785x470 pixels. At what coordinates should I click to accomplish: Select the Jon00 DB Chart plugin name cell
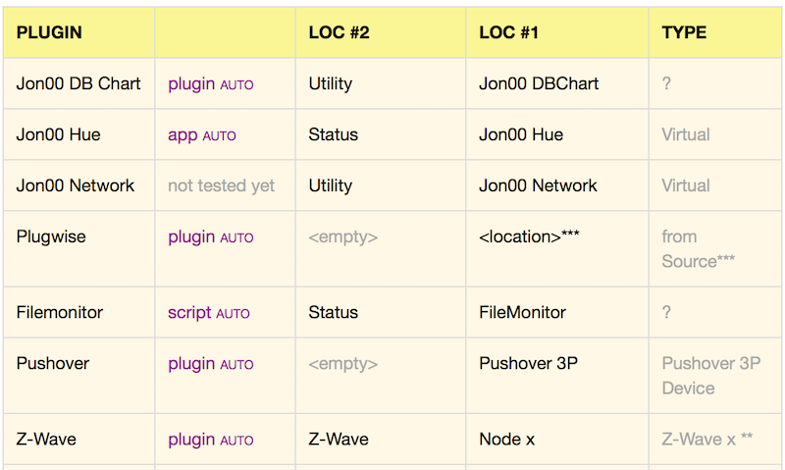[78, 83]
